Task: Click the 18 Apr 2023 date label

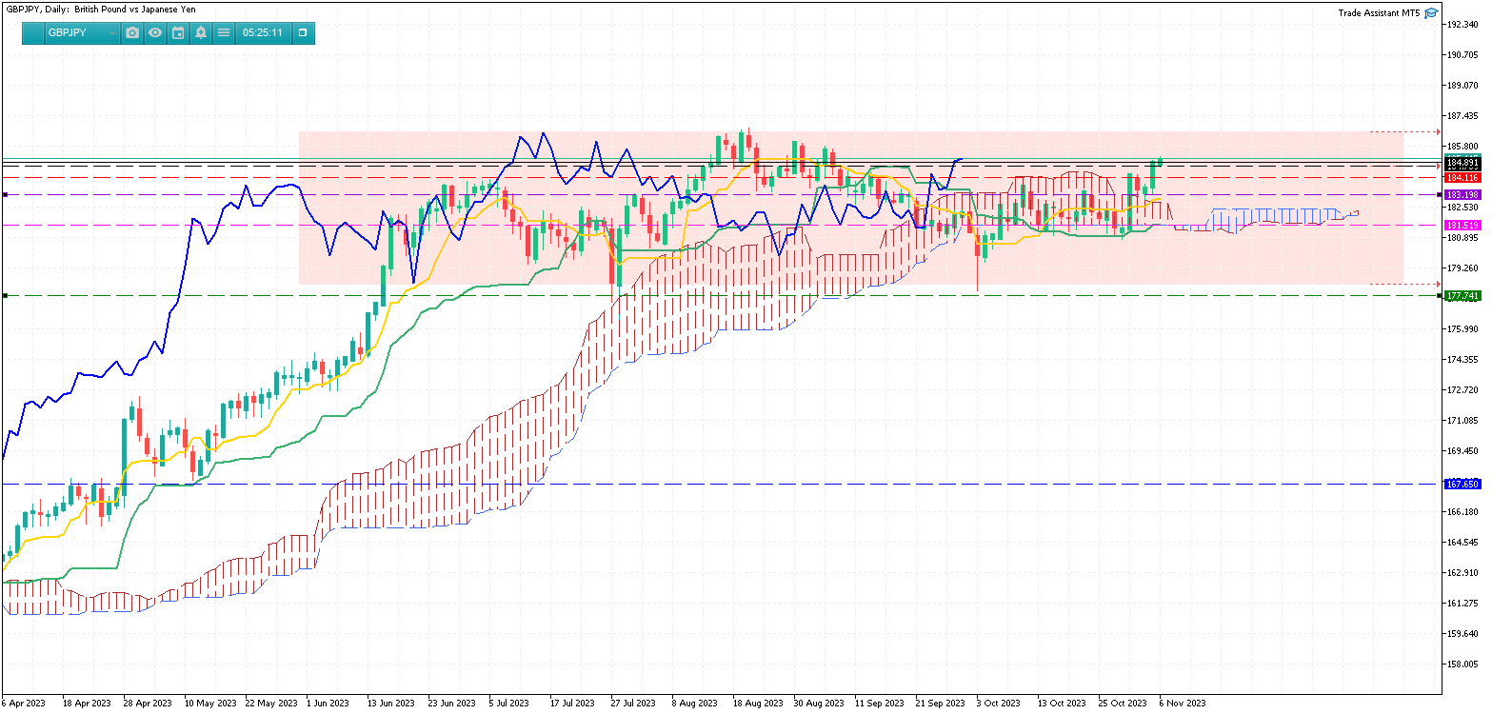Action: click(x=87, y=704)
